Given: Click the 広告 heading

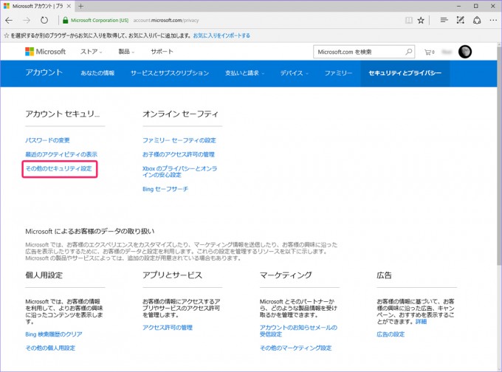Looking at the screenshot, I should 384,275.
